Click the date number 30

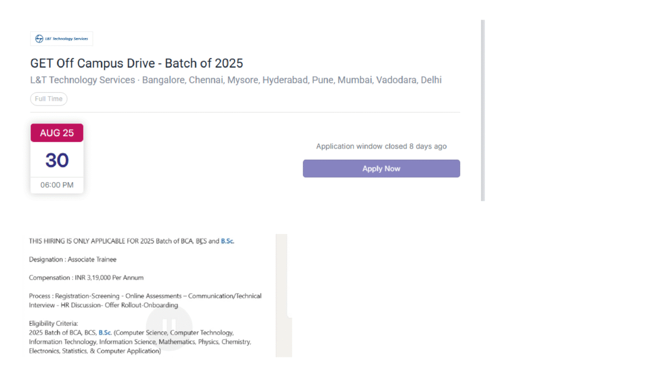(57, 160)
